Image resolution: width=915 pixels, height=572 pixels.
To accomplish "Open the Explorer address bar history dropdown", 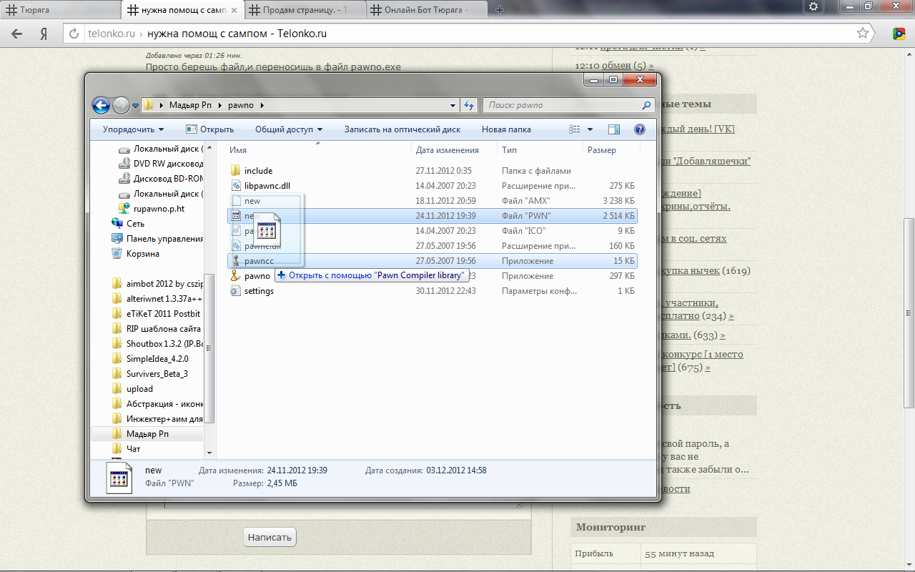I will (x=453, y=105).
